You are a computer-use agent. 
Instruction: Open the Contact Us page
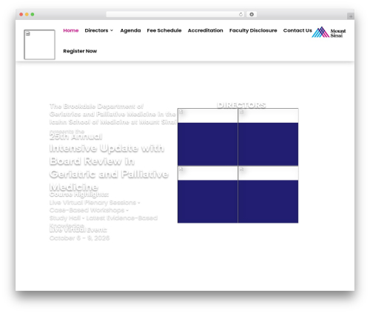[x=297, y=30]
